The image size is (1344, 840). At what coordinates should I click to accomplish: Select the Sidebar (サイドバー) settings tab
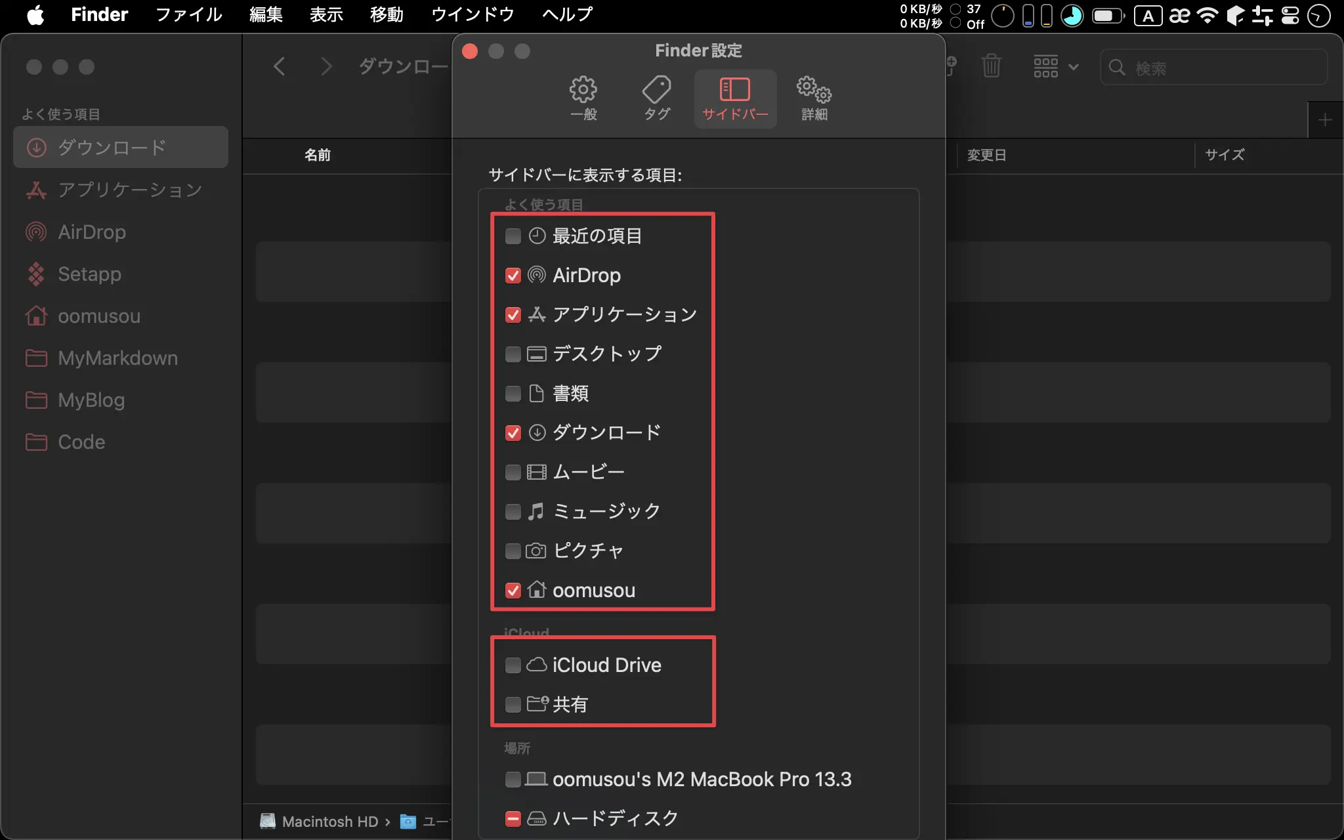click(735, 98)
